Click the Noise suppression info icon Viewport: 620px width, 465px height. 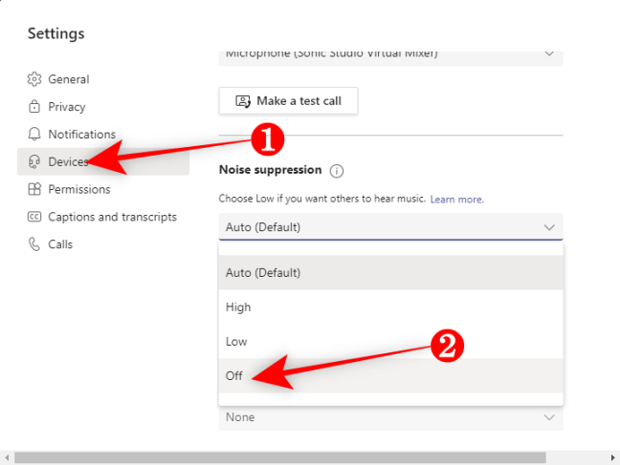336,171
